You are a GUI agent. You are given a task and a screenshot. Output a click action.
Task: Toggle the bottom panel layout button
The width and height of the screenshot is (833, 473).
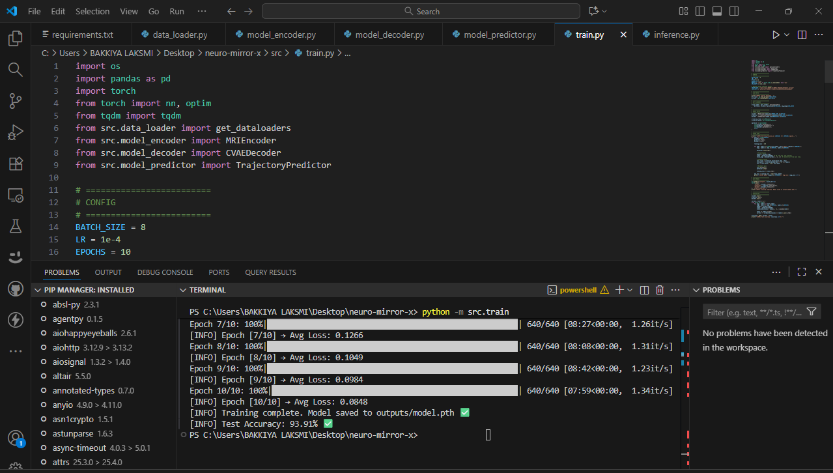[717, 11]
